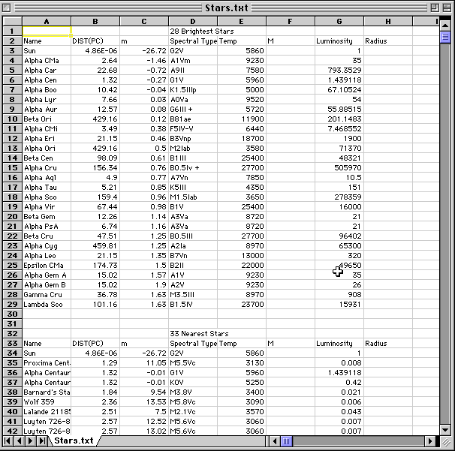Image resolution: width=455 pixels, height=451 pixels.
Task: Click the luminosity cell '505970'
Action: [x=339, y=168]
